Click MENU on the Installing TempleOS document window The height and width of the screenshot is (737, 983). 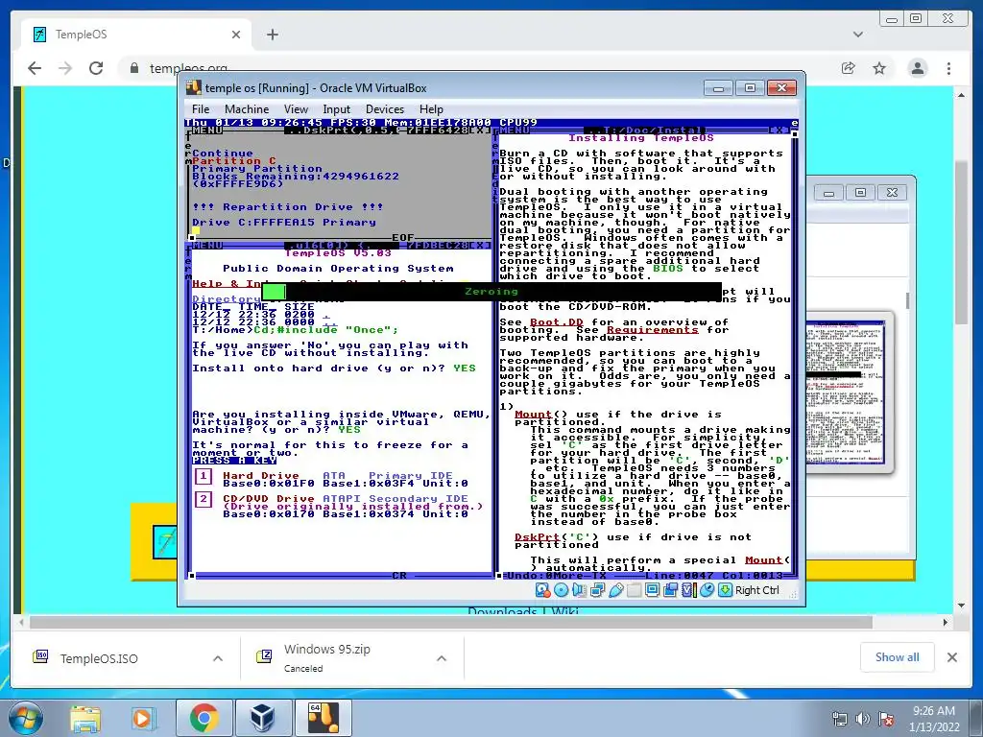tap(515, 131)
